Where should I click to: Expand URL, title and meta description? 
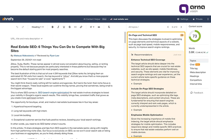(26, 38)
